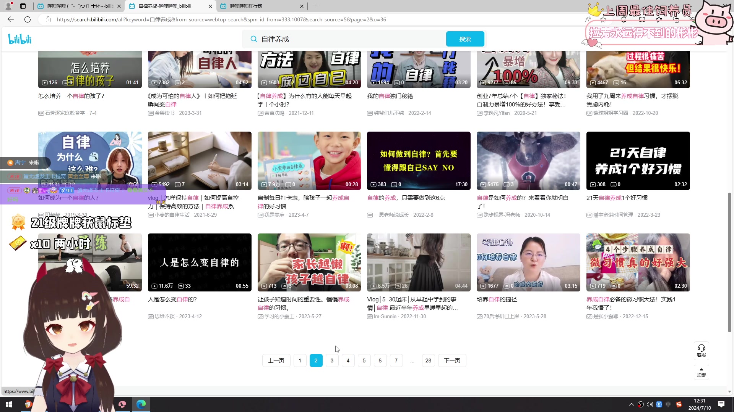The width and height of the screenshot is (734, 412).
Task: Open 微习惯真的好强大 thumbnail
Action: pyautogui.click(x=638, y=262)
